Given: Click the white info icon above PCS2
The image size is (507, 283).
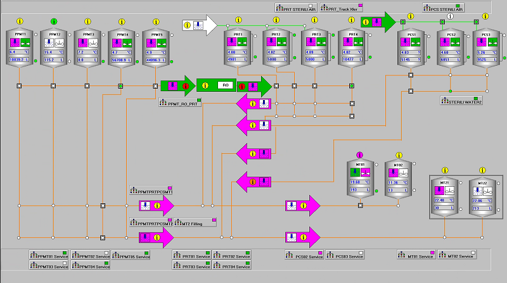Looking at the screenshot, I should click(451, 16).
